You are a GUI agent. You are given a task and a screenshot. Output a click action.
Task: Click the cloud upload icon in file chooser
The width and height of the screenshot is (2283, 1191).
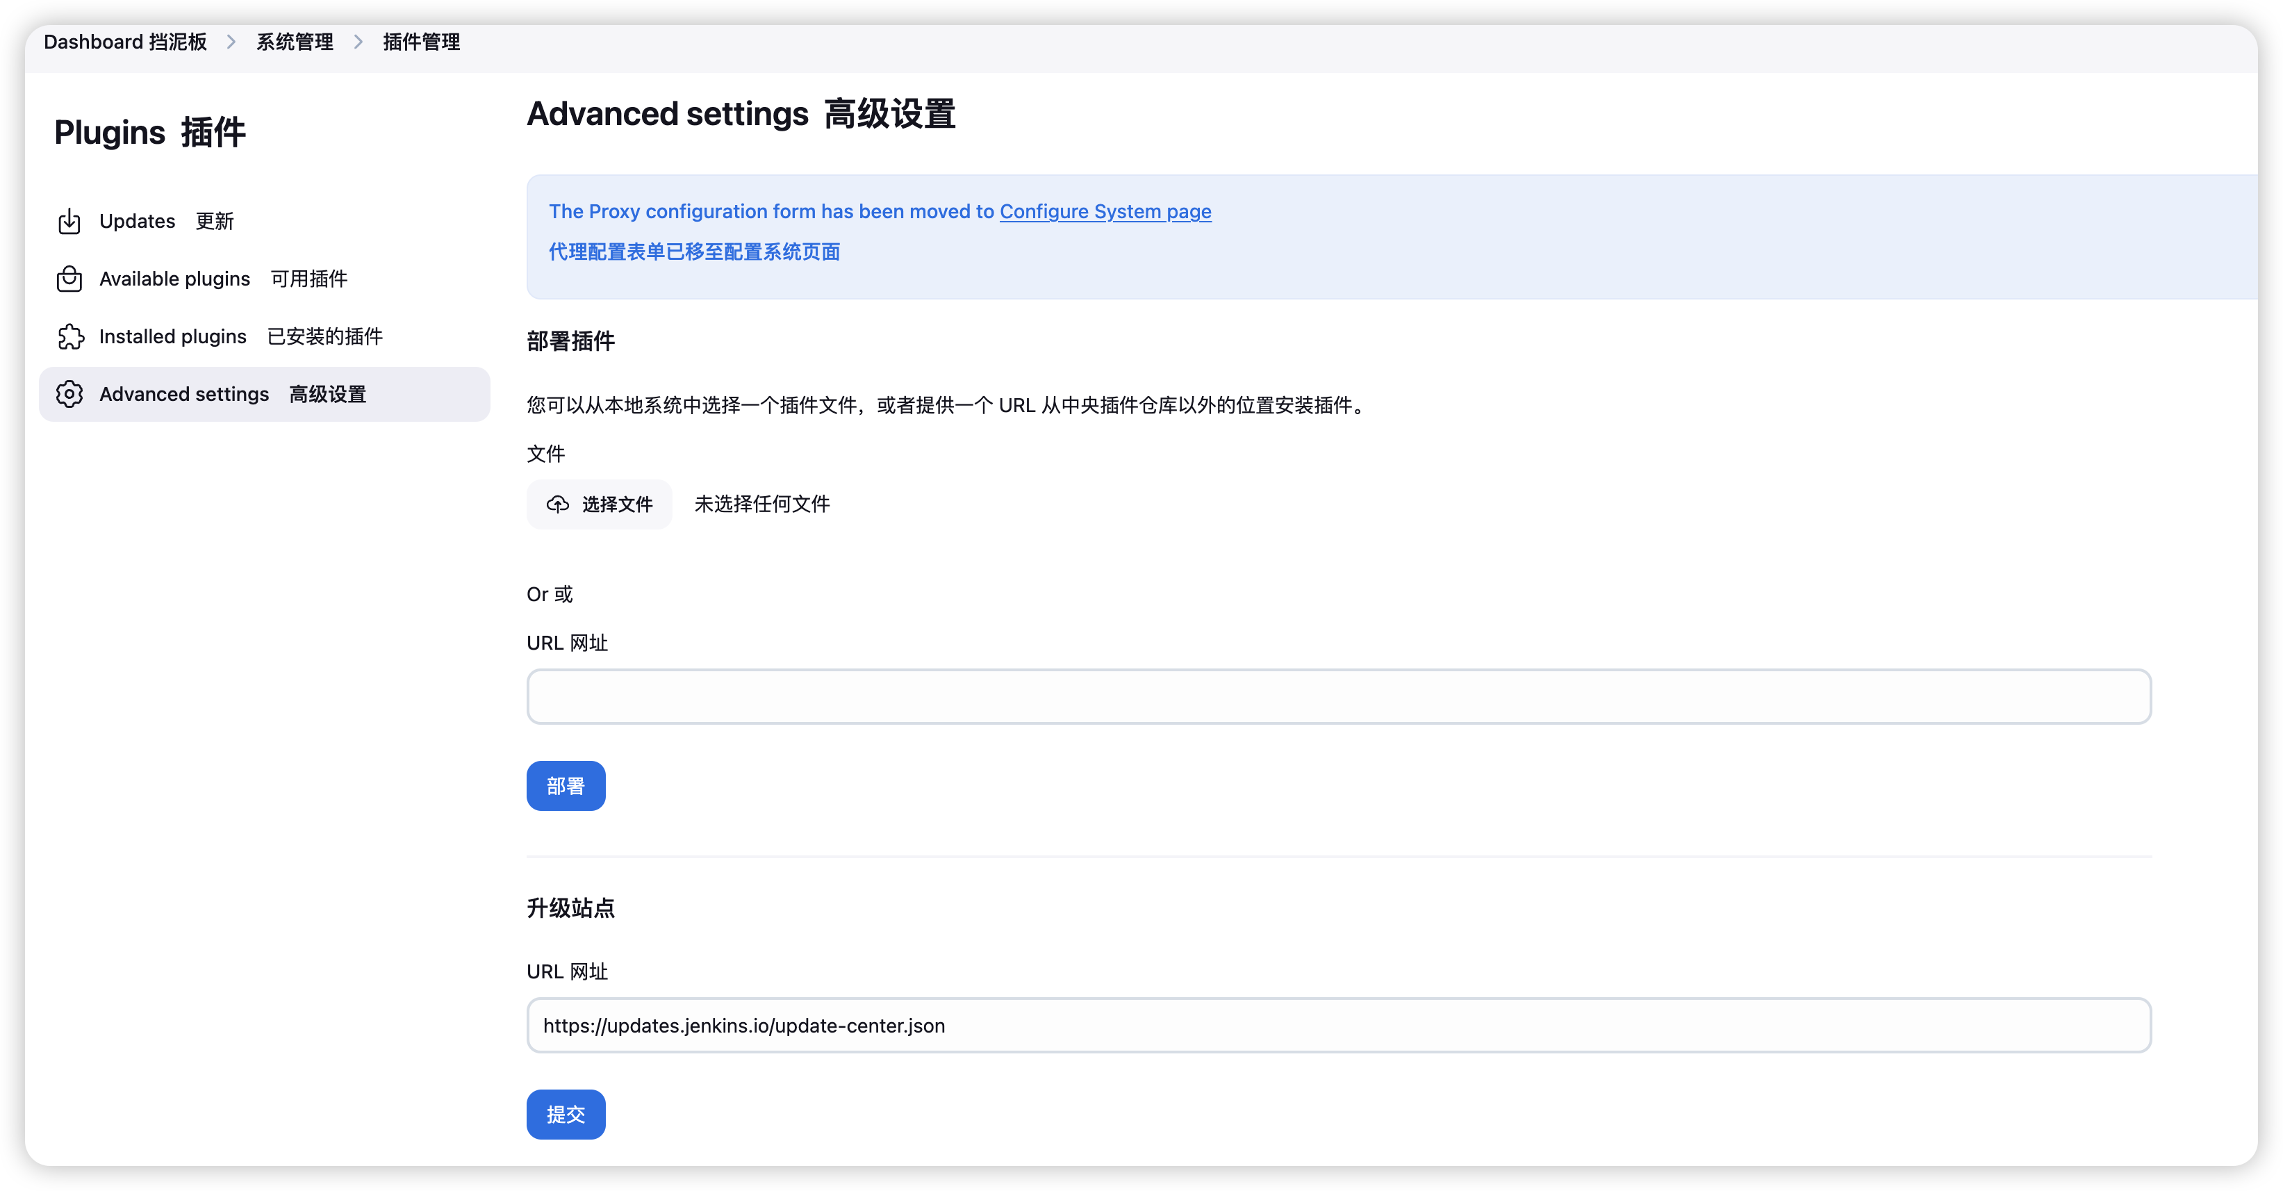(x=557, y=504)
